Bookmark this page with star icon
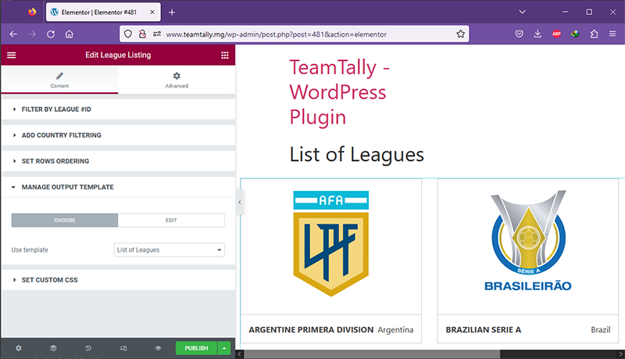Screen dimensions: 625x359 pos(460,34)
